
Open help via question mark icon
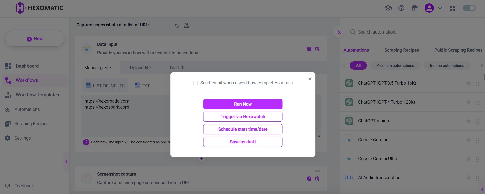pos(401,8)
